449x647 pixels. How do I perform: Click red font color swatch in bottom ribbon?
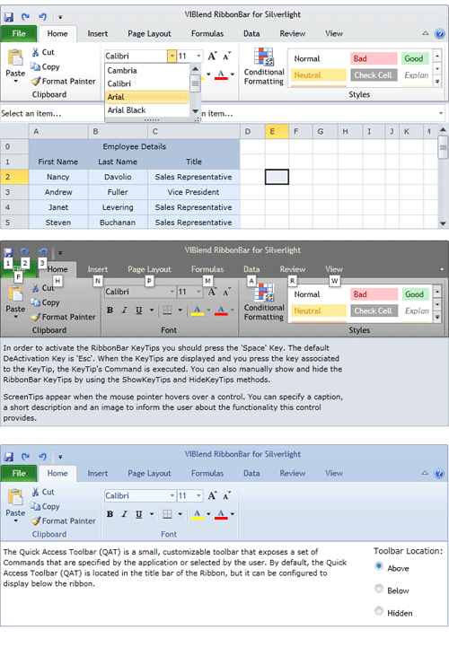coord(221,514)
